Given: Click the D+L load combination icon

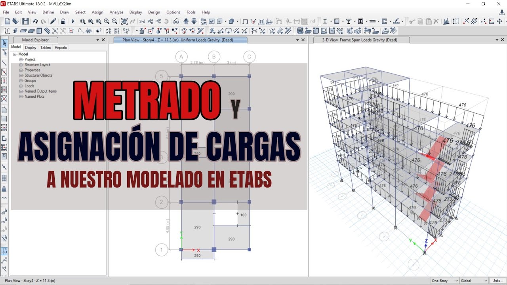Looking at the screenshot, I should [126, 30].
